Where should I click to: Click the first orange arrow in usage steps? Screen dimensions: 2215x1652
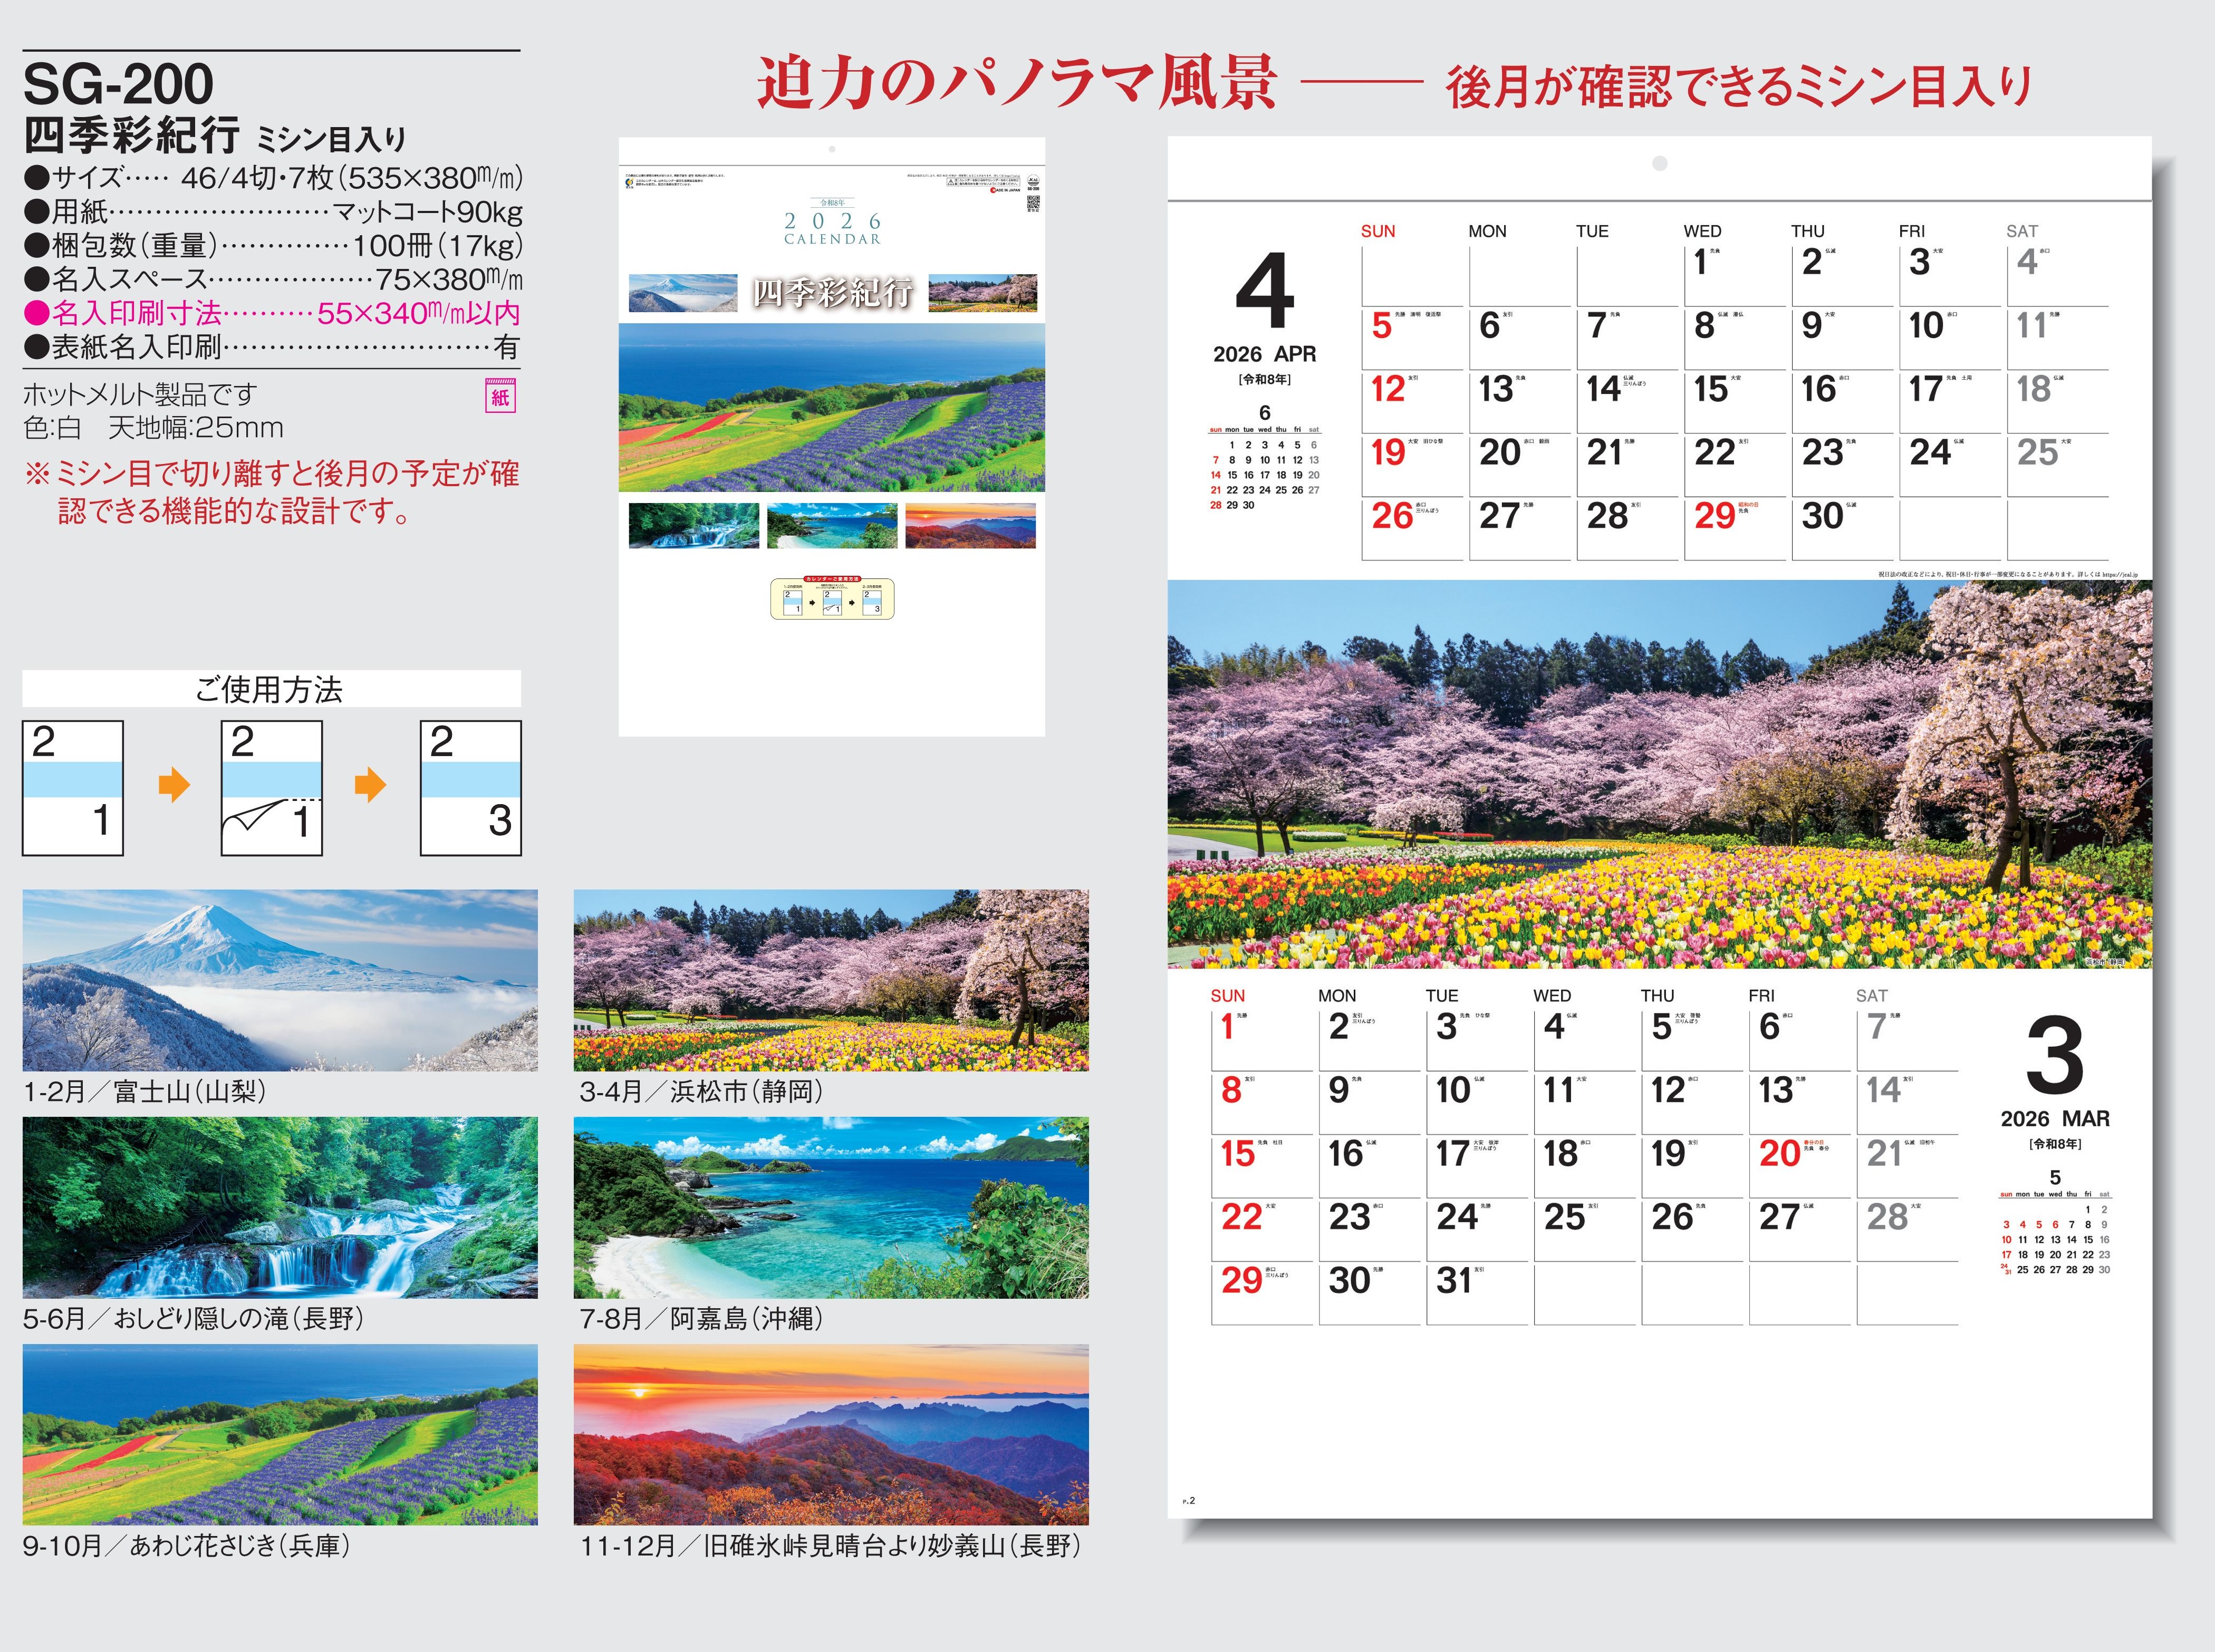click(x=174, y=785)
